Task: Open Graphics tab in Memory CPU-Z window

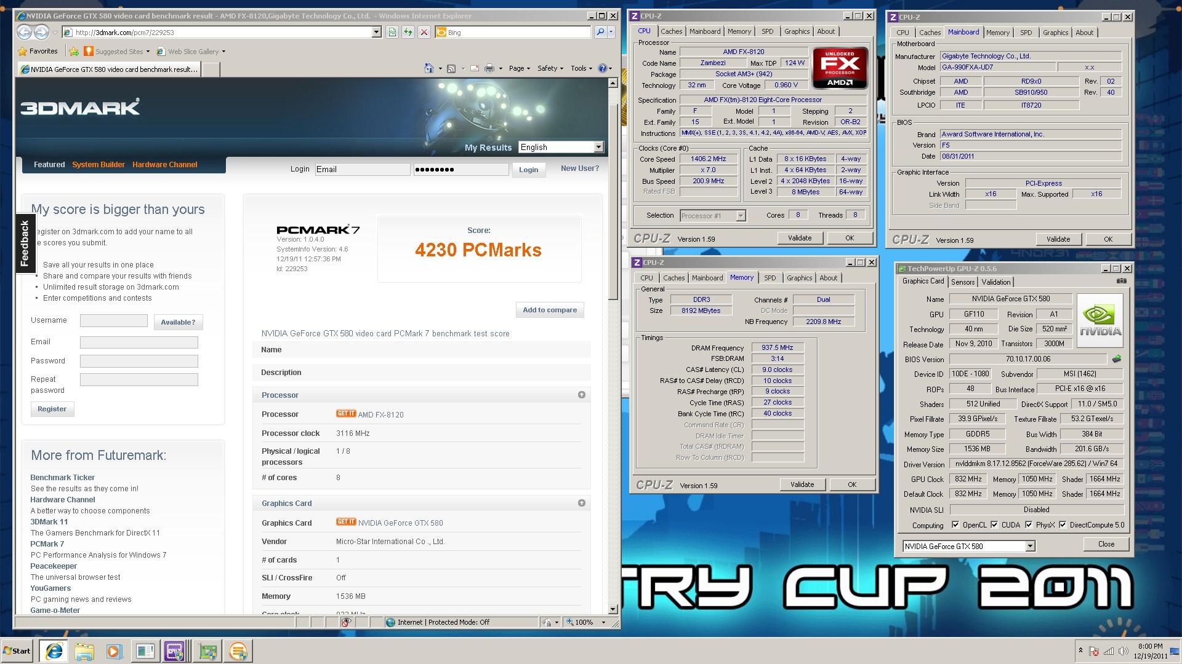Action: [x=799, y=278]
